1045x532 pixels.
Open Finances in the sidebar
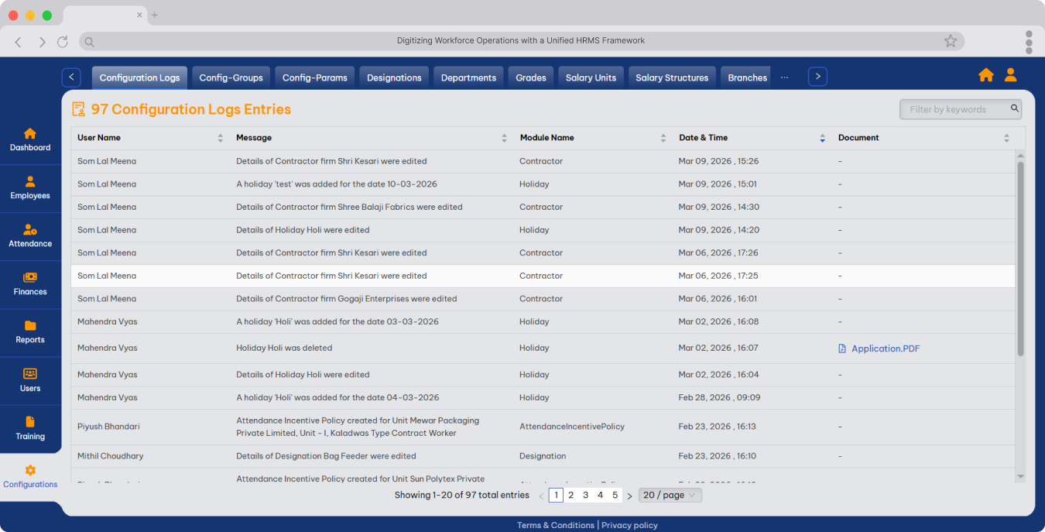click(30, 283)
